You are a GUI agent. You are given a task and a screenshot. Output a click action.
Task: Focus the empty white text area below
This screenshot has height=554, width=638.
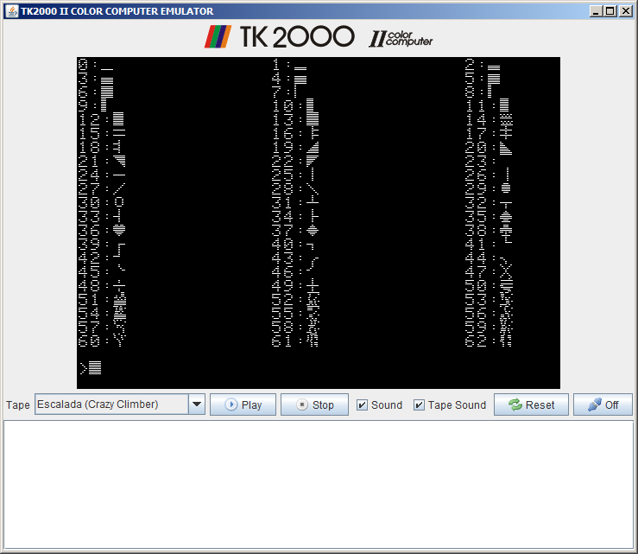point(318,484)
